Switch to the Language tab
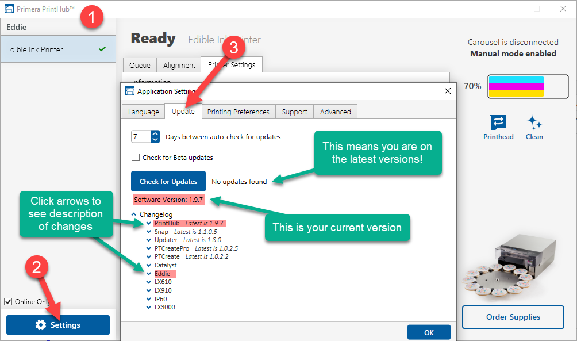Image resolution: width=577 pixels, height=341 pixels. (144, 112)
